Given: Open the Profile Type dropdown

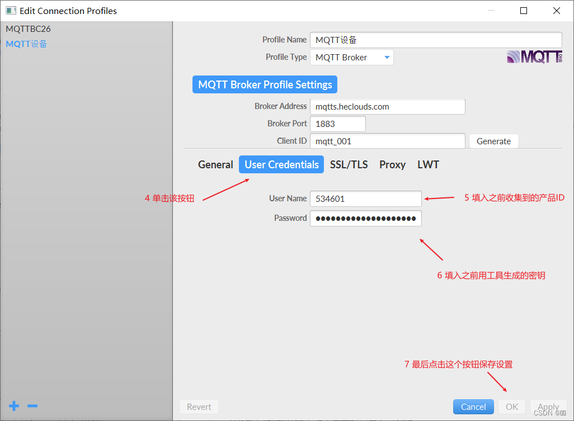Looking at the screenshot, I should pyautogui.click(x=352, y=58).
